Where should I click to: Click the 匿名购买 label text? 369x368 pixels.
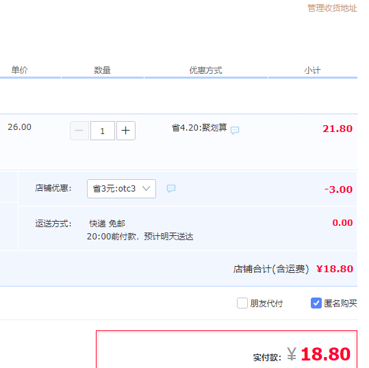(x=340, y=303)
